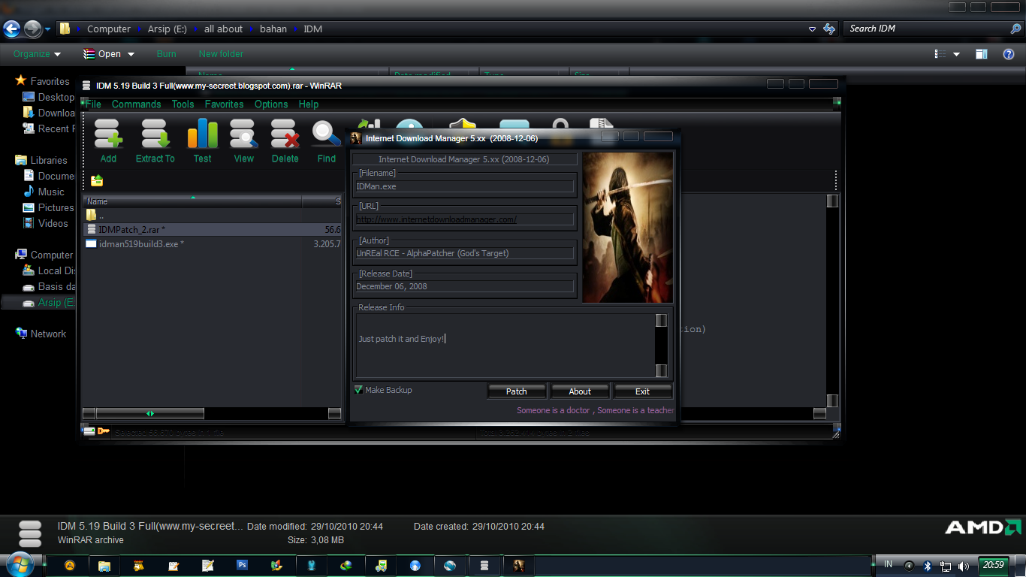Click the Release Info scrollbar
The width and height of the screenshot is (1026, 577).
[x=661, y=345]
